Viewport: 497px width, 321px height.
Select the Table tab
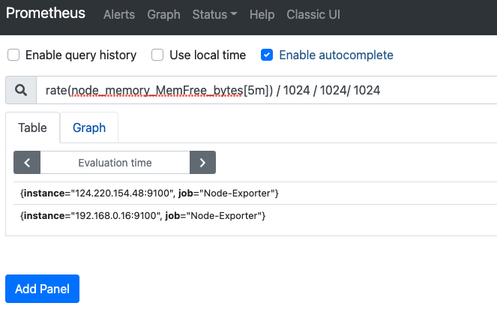(x=33, y=127)
